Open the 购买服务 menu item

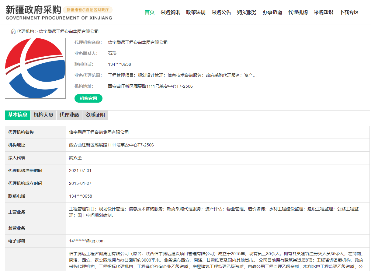point(247,12)
